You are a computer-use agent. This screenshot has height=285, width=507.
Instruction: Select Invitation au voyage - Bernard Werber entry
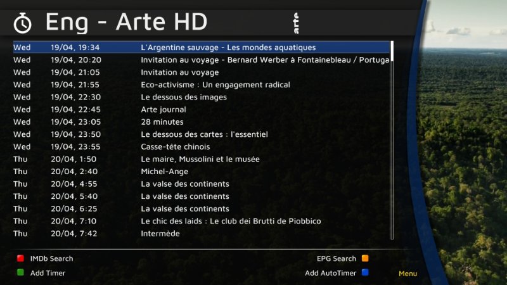(202, 60)
